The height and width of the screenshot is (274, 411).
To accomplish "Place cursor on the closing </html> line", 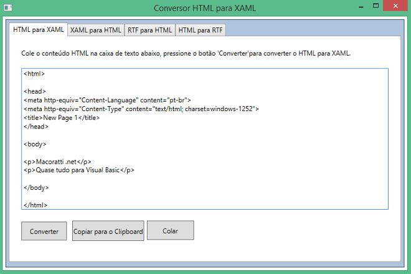I will pyautogui.click(x=35, y=205).
